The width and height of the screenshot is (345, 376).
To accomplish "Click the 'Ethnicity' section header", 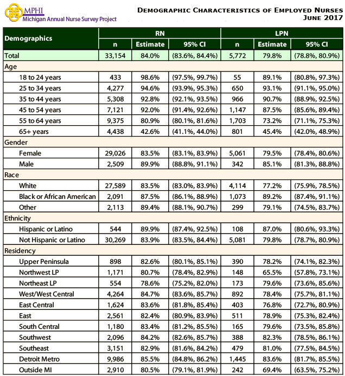I will (17, 218).
